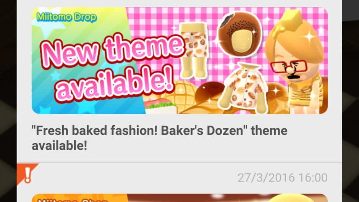359x202 pixels.
Task: Tap the bread-print button shirt item
Action: (x=244, y=88)
